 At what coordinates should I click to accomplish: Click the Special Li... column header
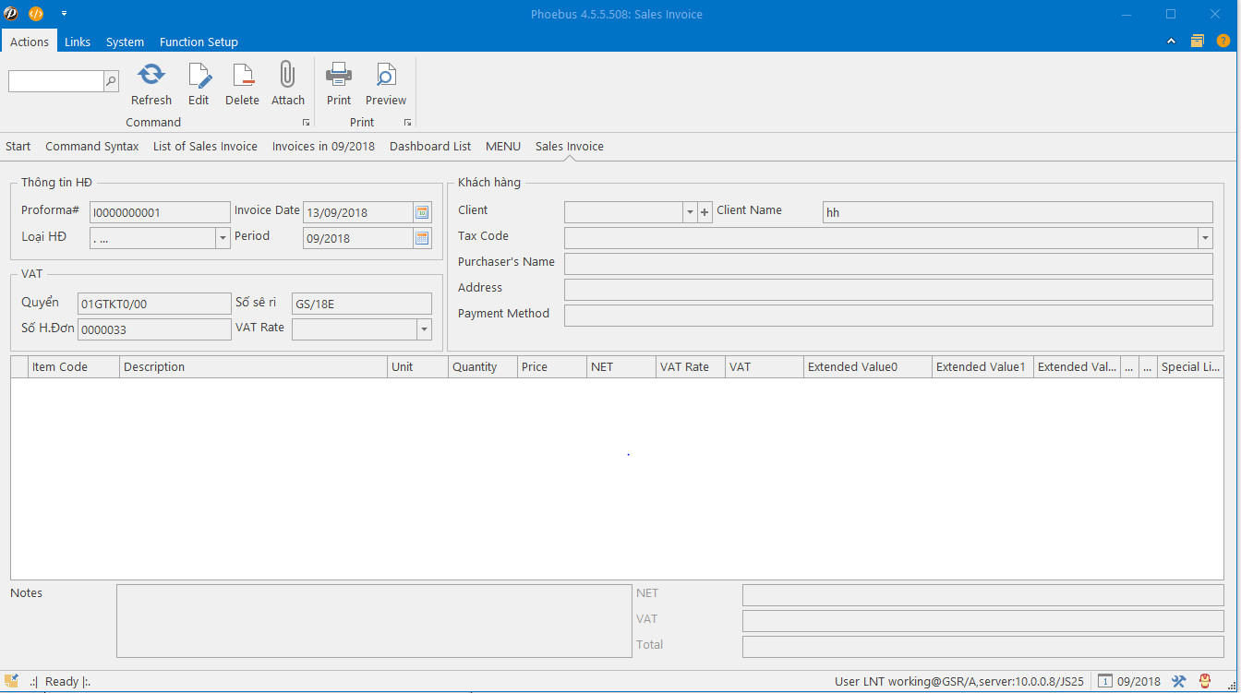(1191, 367)
